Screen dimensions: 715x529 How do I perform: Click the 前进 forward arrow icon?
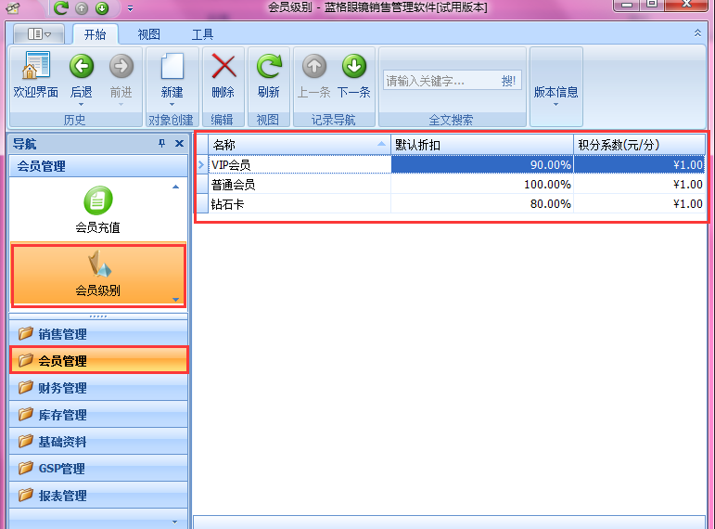point(121,66)
